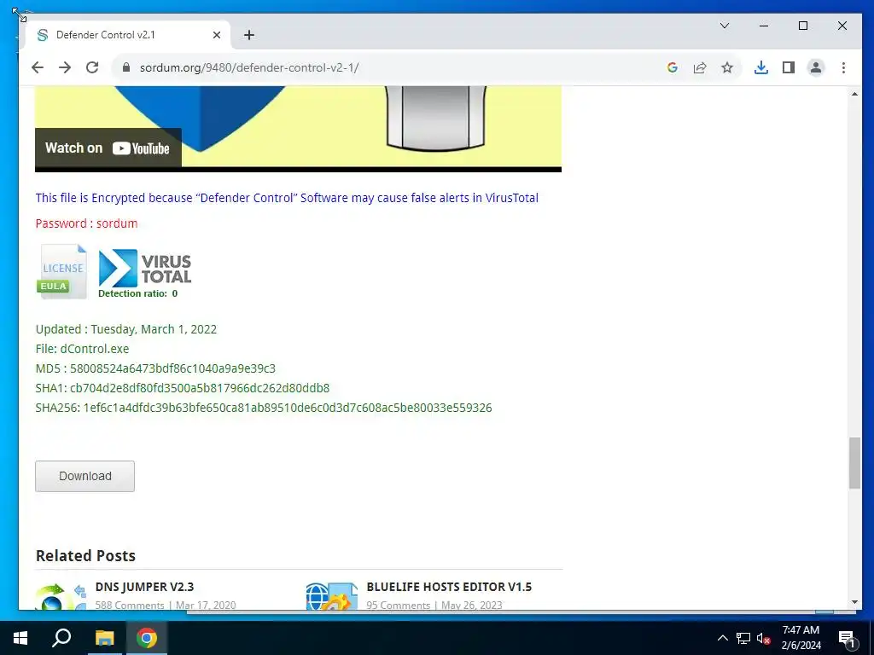Click the muted volume tray icon

point(763,638)
